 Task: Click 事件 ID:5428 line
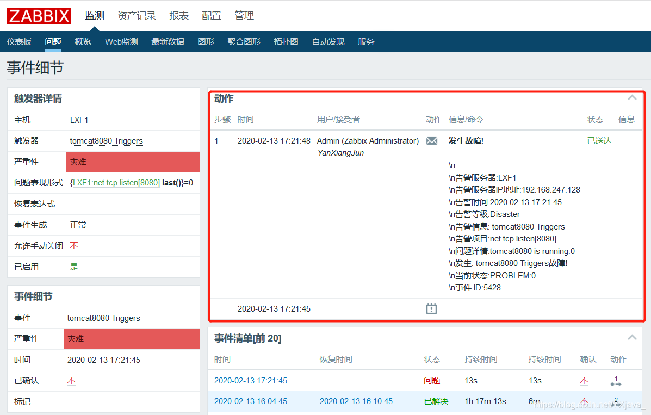click(x=475, y=288)
